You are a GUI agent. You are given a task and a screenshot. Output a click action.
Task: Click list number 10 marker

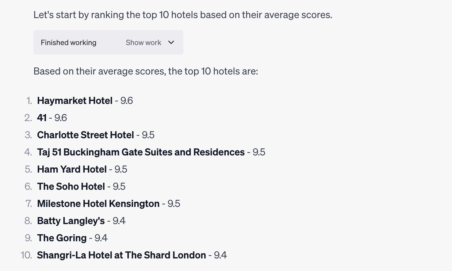(x=26, y=255)
